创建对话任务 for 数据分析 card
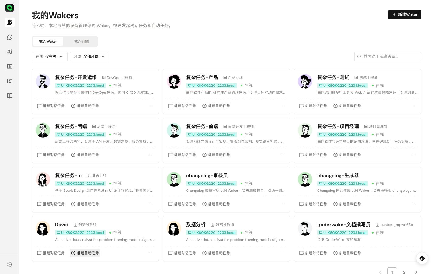This screenshot has height=274, width=438. pyautogui.click(x=182, y=253)
